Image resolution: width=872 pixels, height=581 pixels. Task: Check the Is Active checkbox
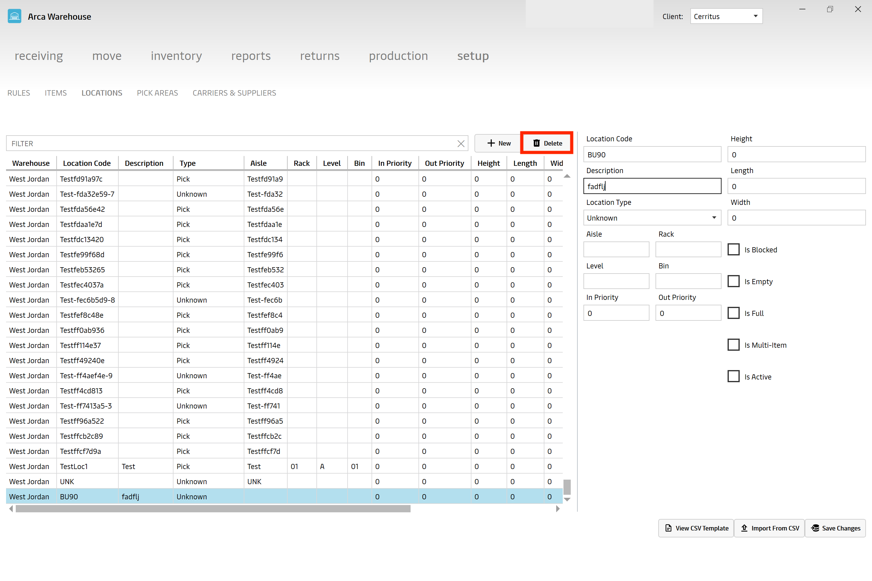(x=733, y=376)
